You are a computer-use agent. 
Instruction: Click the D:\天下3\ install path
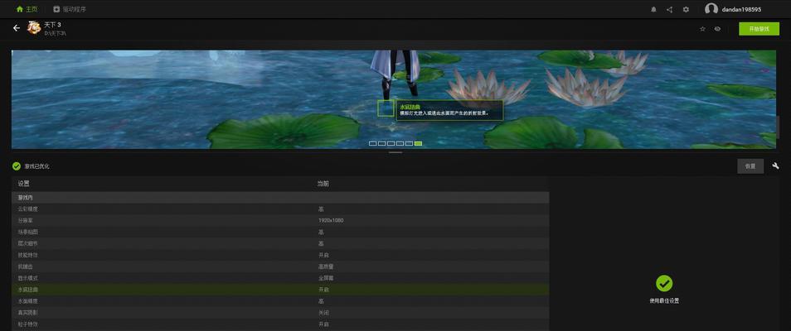pyautogui.click(x=55, y=33)
